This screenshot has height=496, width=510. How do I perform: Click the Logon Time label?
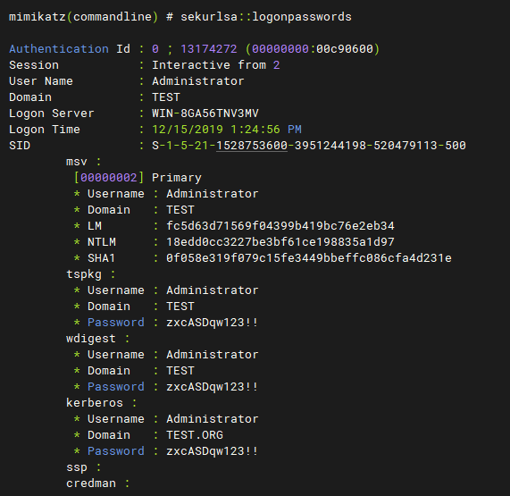click(x=45, y=130)
